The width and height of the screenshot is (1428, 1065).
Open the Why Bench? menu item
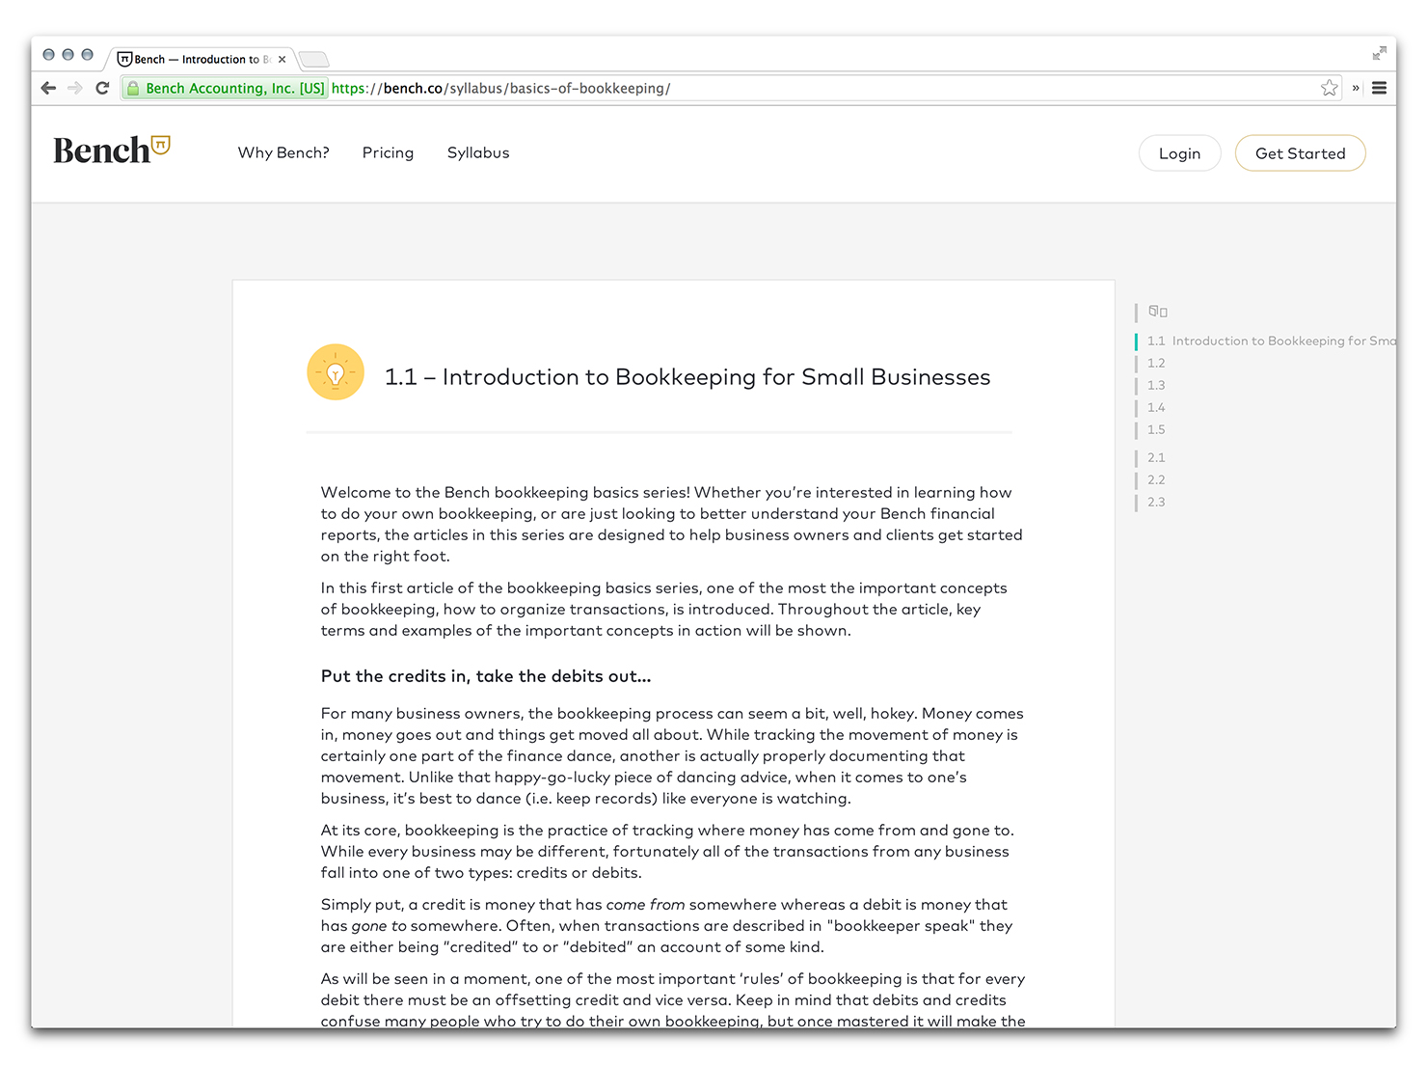[x=283, y=152]
